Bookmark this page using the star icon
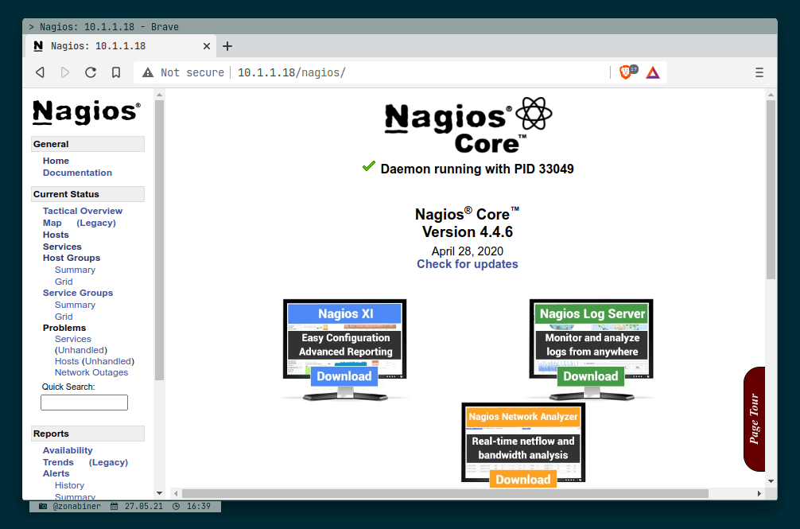 (x=115, y=72)
